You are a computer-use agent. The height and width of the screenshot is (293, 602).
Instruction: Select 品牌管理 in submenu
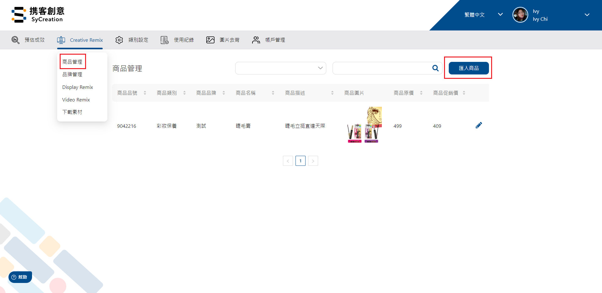pyautogui.click(x=72, y=74)
